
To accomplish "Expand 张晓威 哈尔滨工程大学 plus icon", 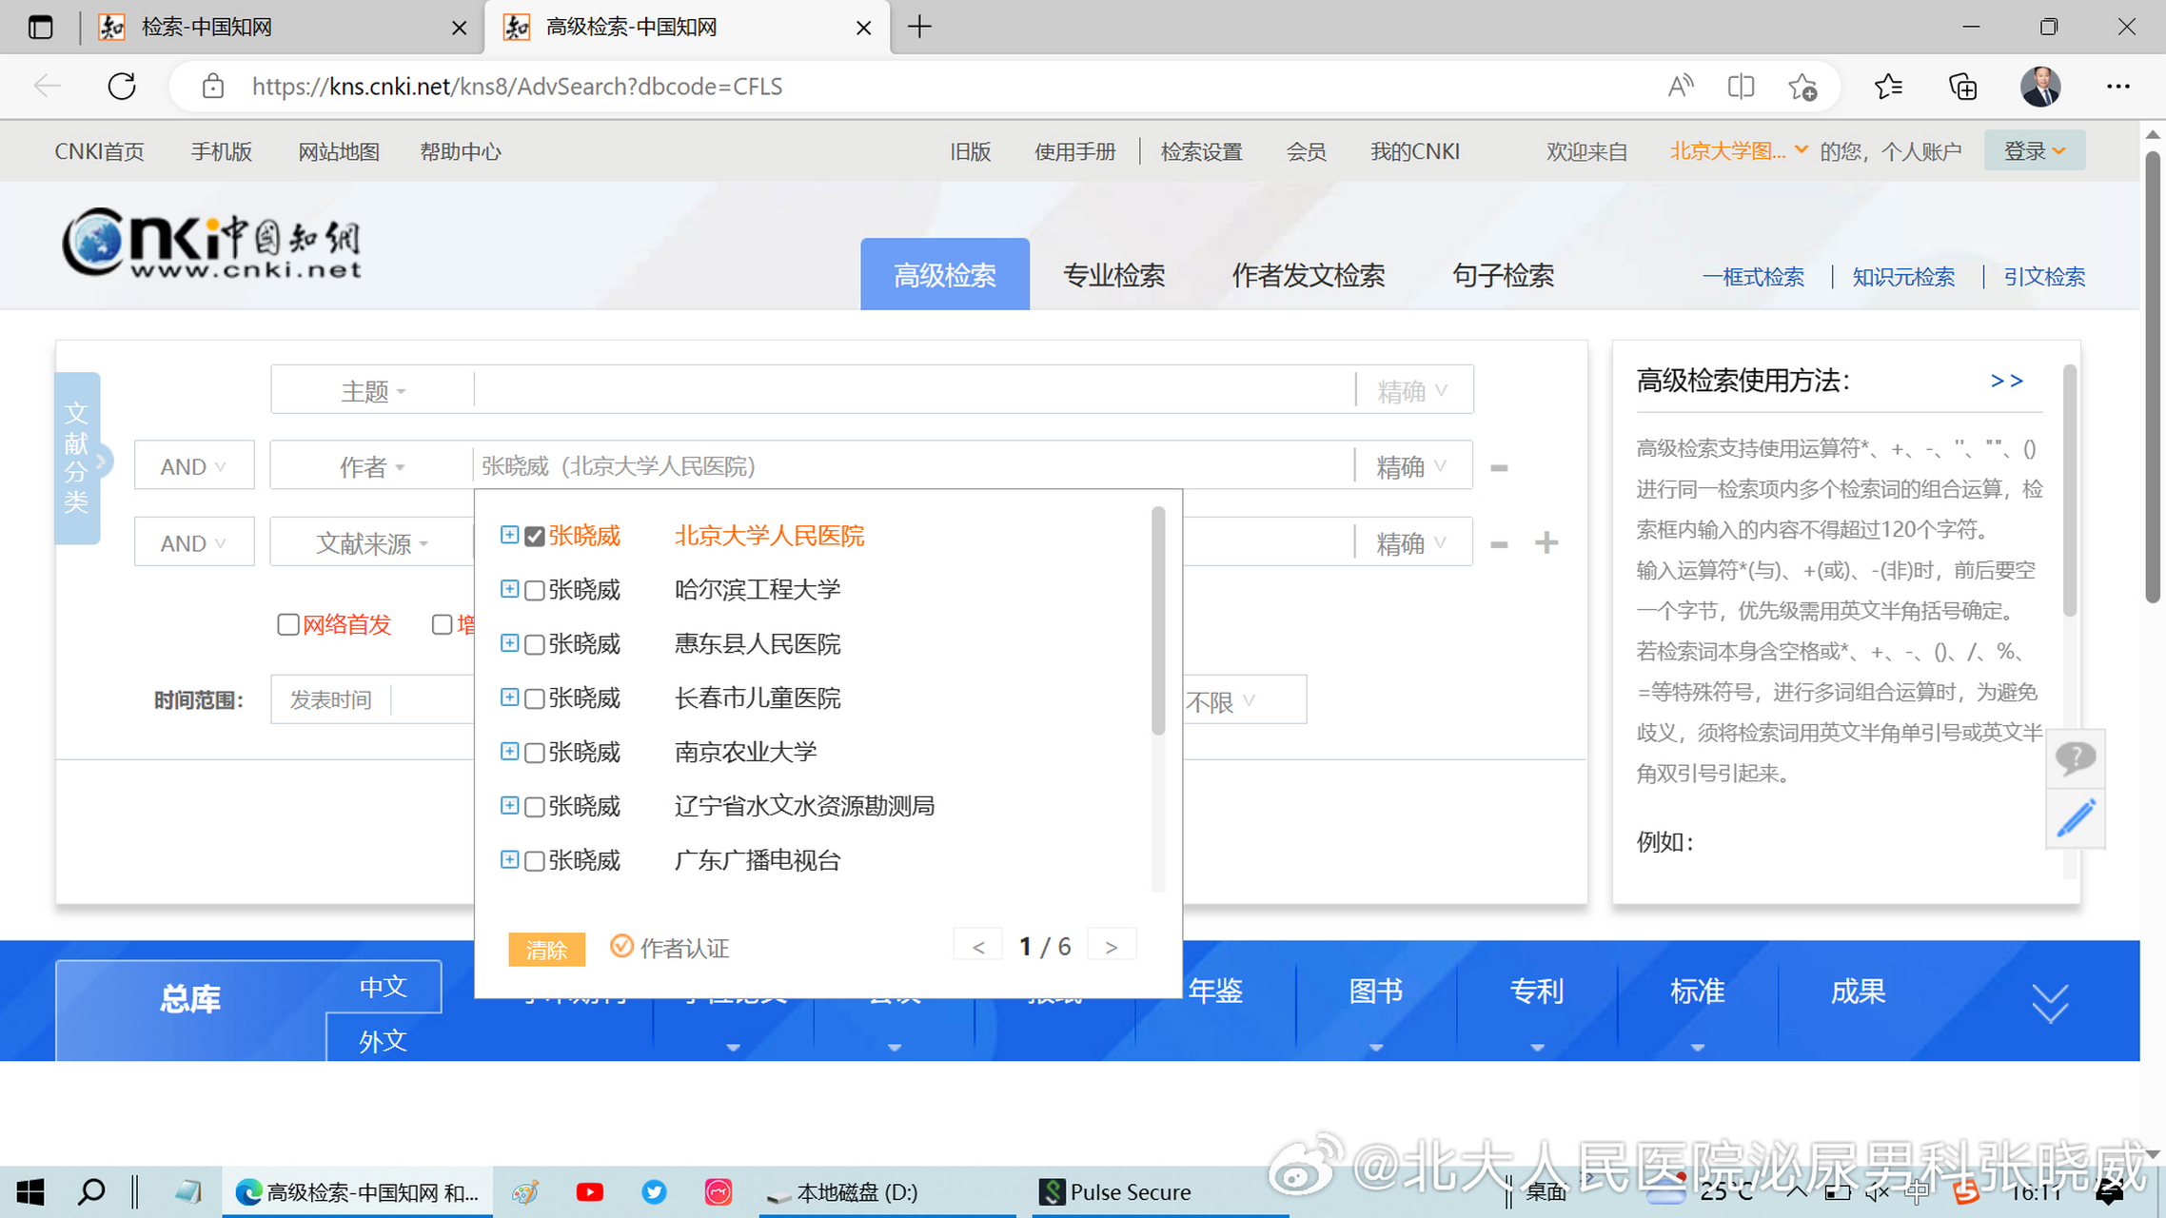I will click(509, 589).
